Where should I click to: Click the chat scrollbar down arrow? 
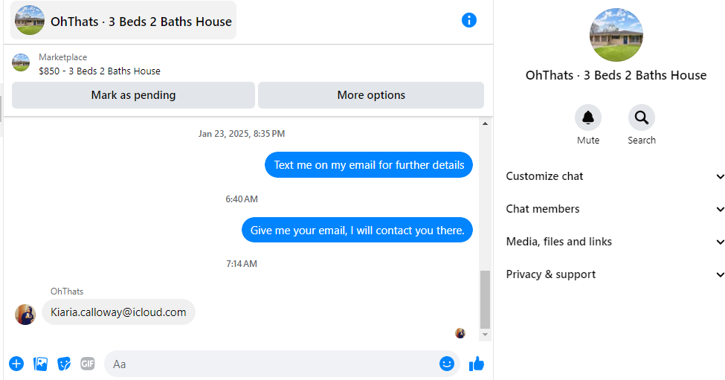485,335
